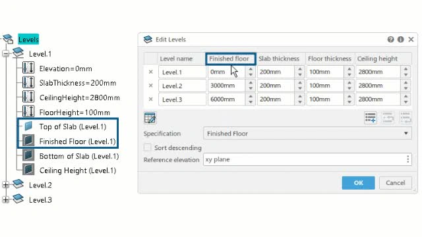The width and height of the screenshot is (422, 237).
Task: Click the Ceiling Height plane icon
Action: [x=28, y=170]
